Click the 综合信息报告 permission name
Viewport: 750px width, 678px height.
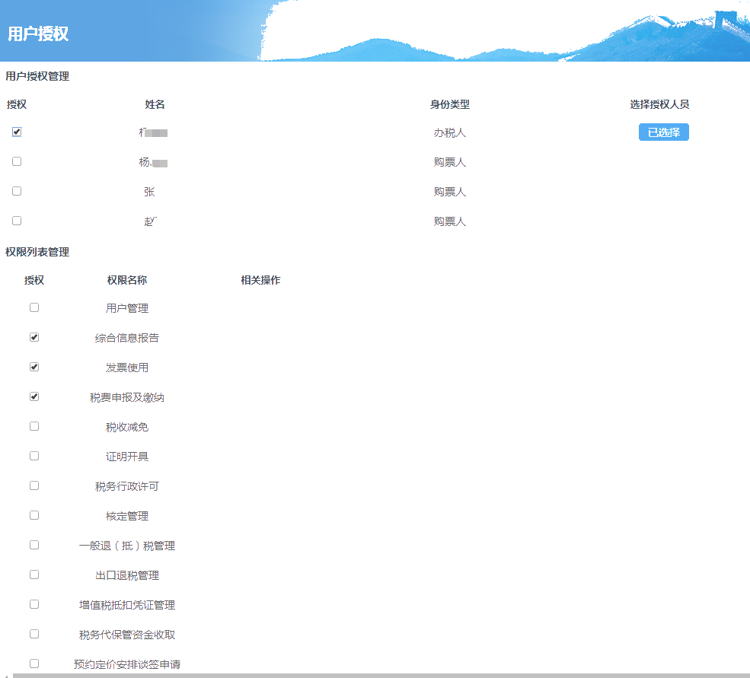[126, 338]
